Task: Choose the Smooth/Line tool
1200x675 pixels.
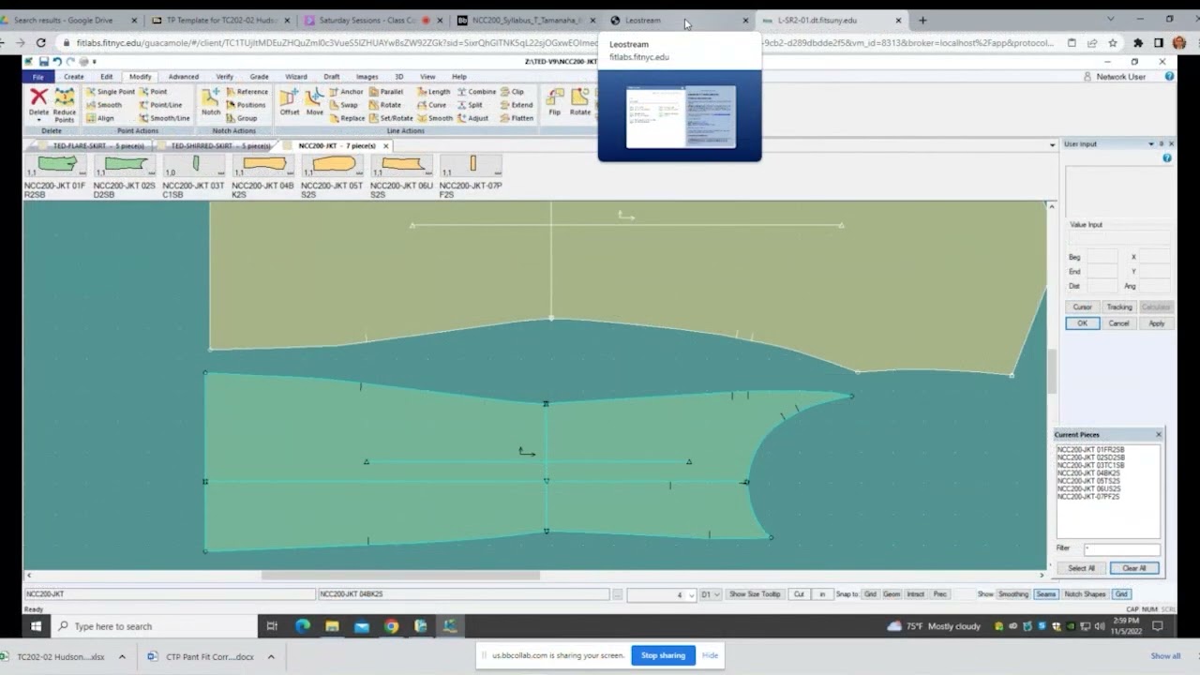Action: pyautogui.click(x=163, y=118)
